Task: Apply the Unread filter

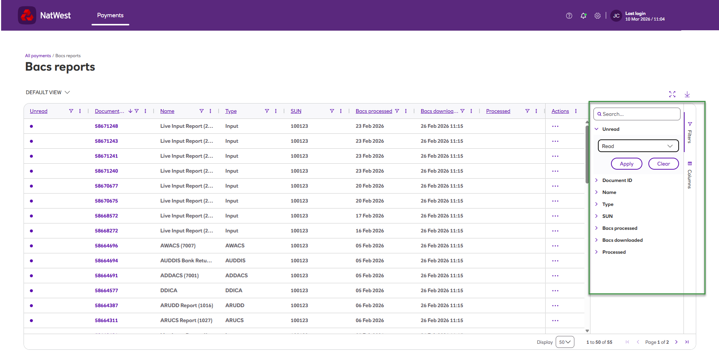Action: pyautogui.click(x=627, y=164)
